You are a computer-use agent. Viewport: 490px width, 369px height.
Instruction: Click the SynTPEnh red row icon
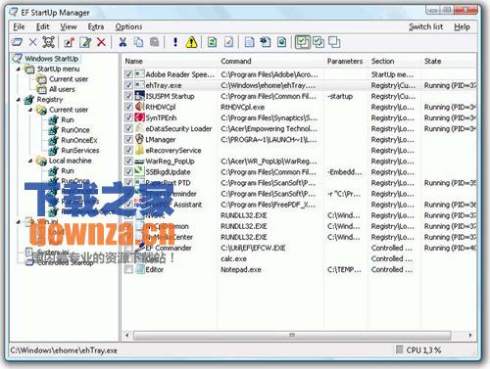(139, 117)
